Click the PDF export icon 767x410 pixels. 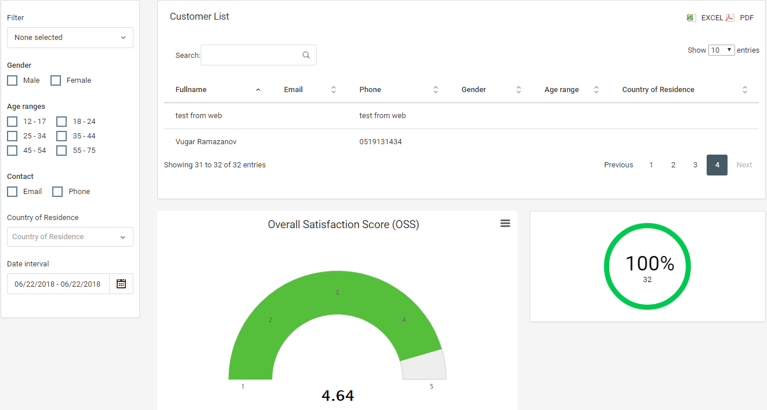[x=730, y=18]
